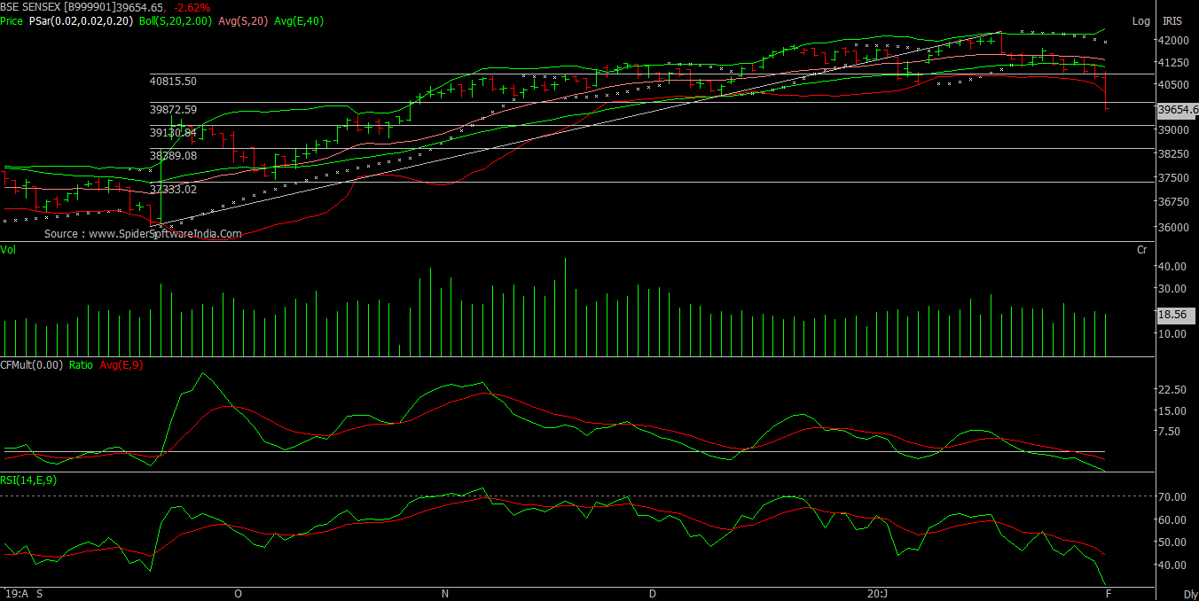Select the 37333.02 retracement level label
The image size is (1199, 601).
(x=173, y=189)
